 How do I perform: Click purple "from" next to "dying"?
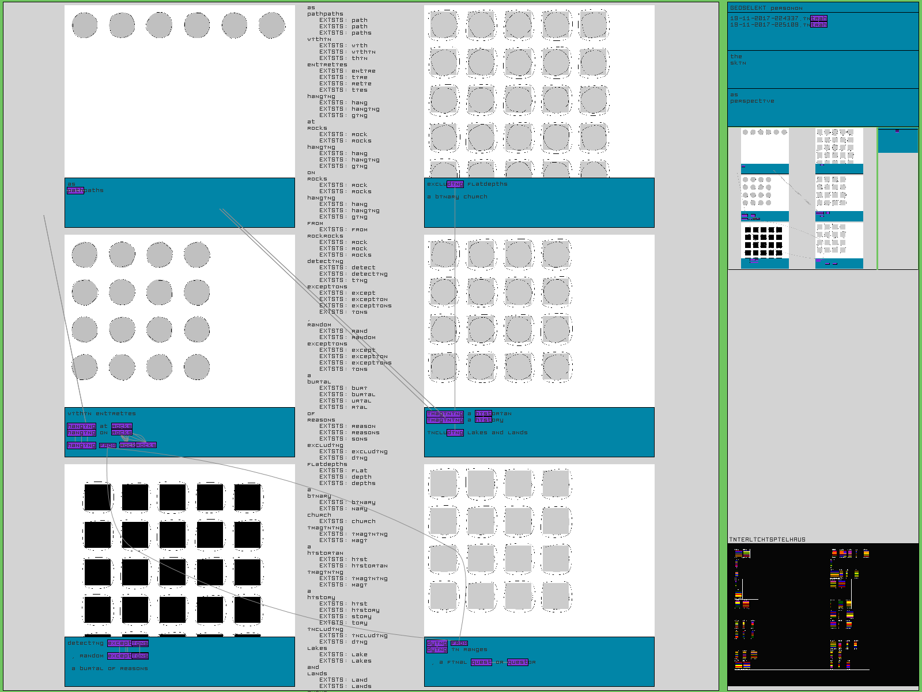coord(459,643)
